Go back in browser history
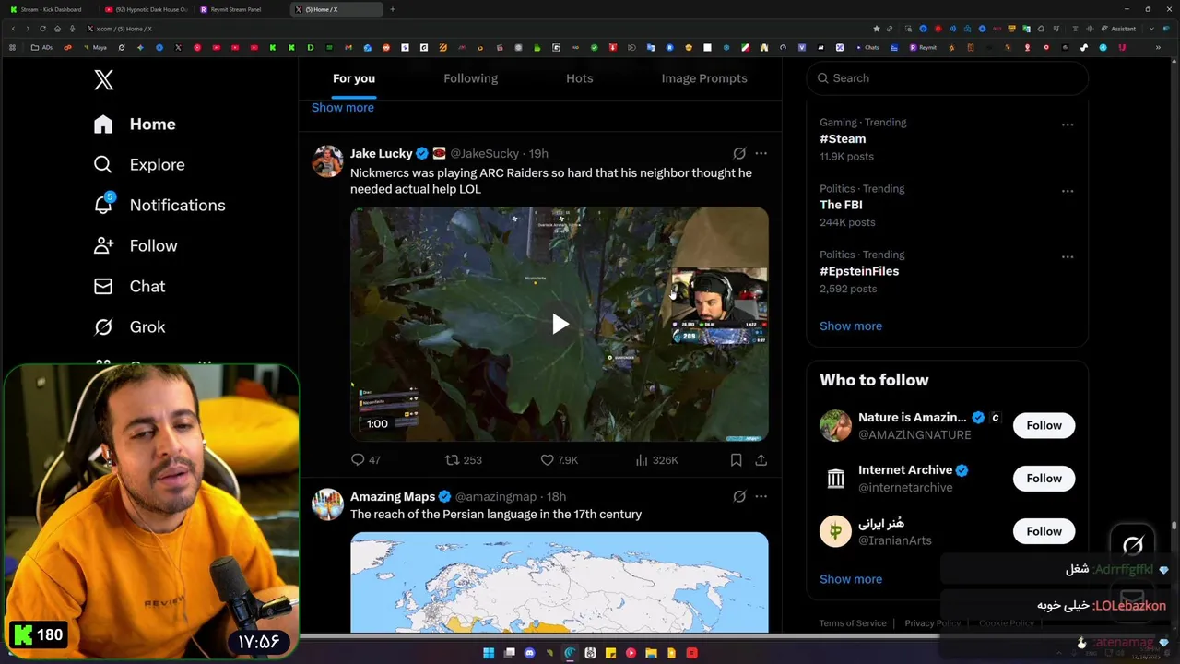Screen dimensions: 1180x664 13,29
